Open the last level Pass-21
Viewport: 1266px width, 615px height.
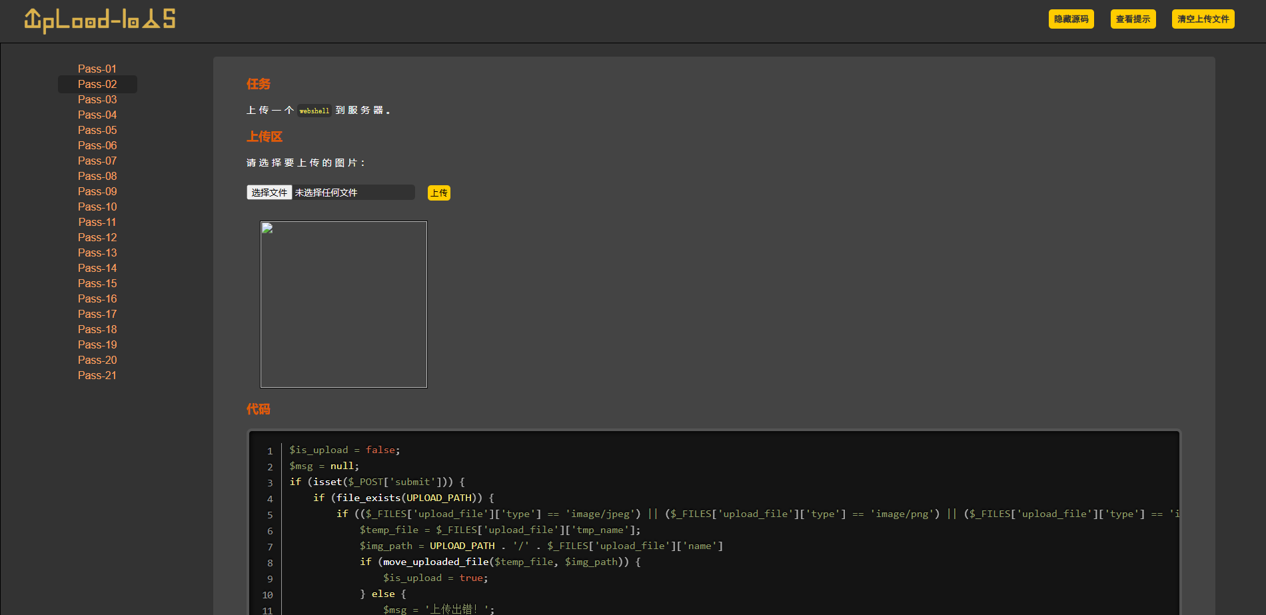(97, 375)
